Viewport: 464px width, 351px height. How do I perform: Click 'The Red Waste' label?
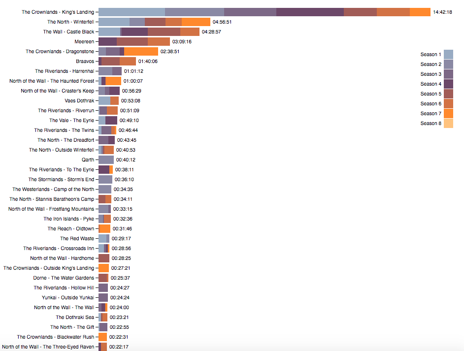77,239
